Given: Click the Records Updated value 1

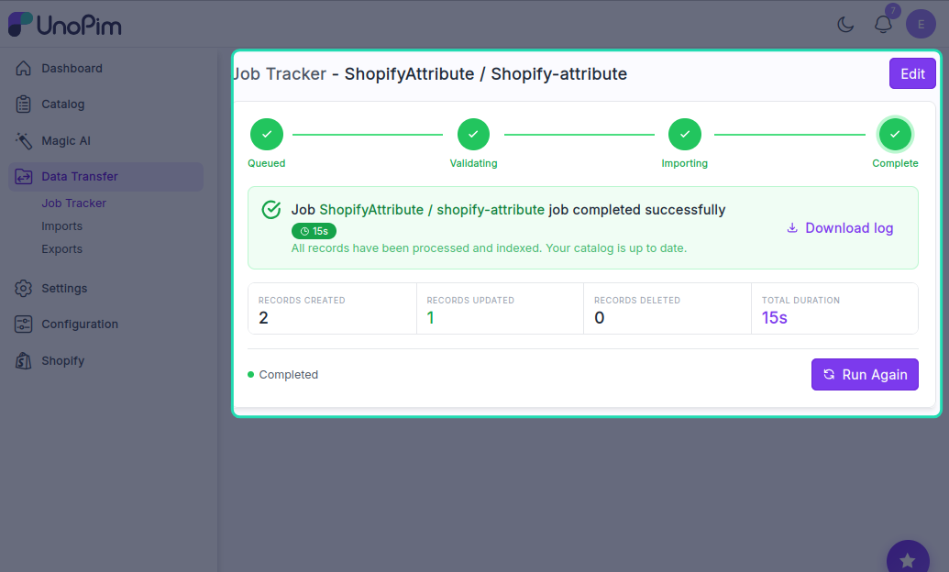Looking at the screenshot, I should (x=430, y=318).
